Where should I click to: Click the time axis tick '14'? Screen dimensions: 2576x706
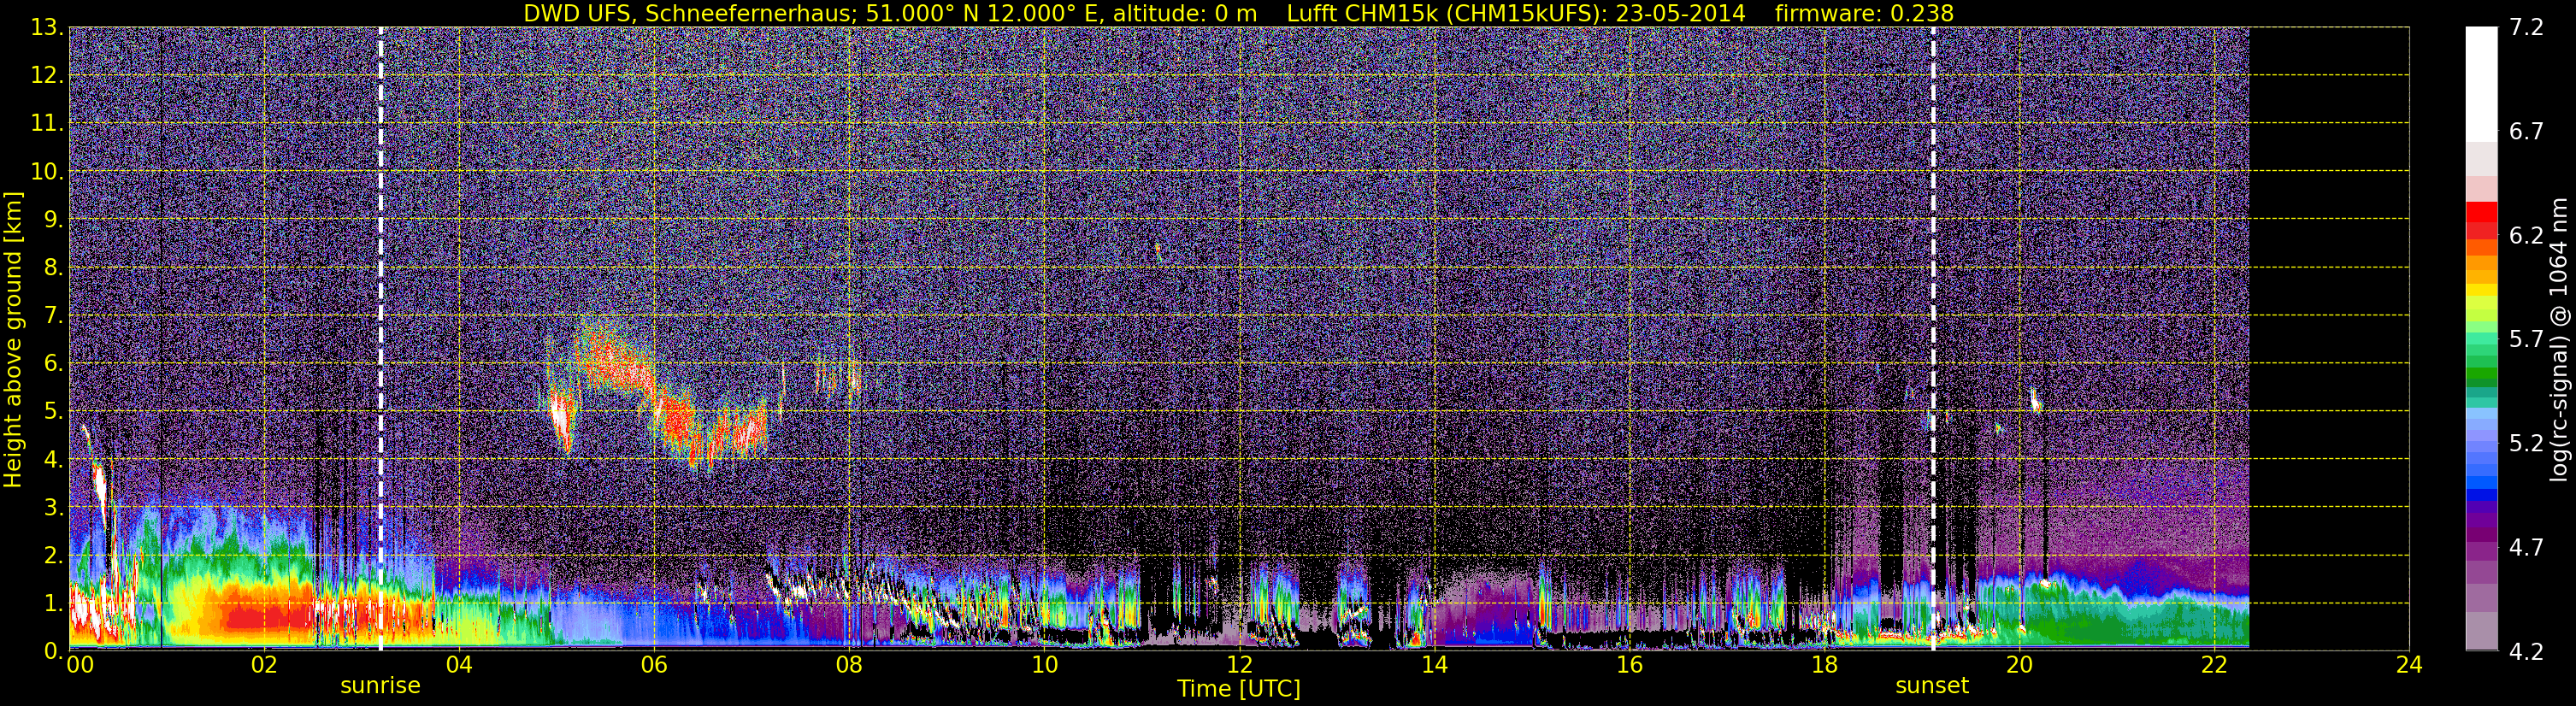coord(1434,666)
